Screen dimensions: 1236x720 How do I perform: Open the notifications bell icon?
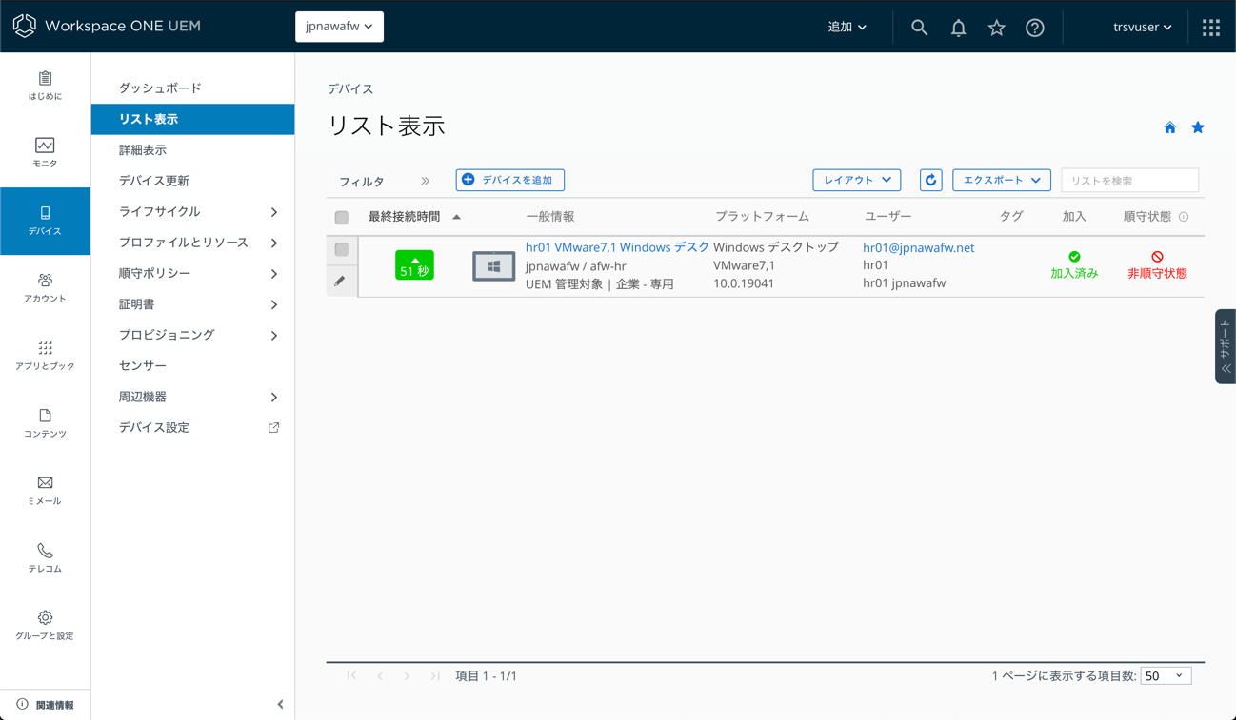click(x=958, y=28)
